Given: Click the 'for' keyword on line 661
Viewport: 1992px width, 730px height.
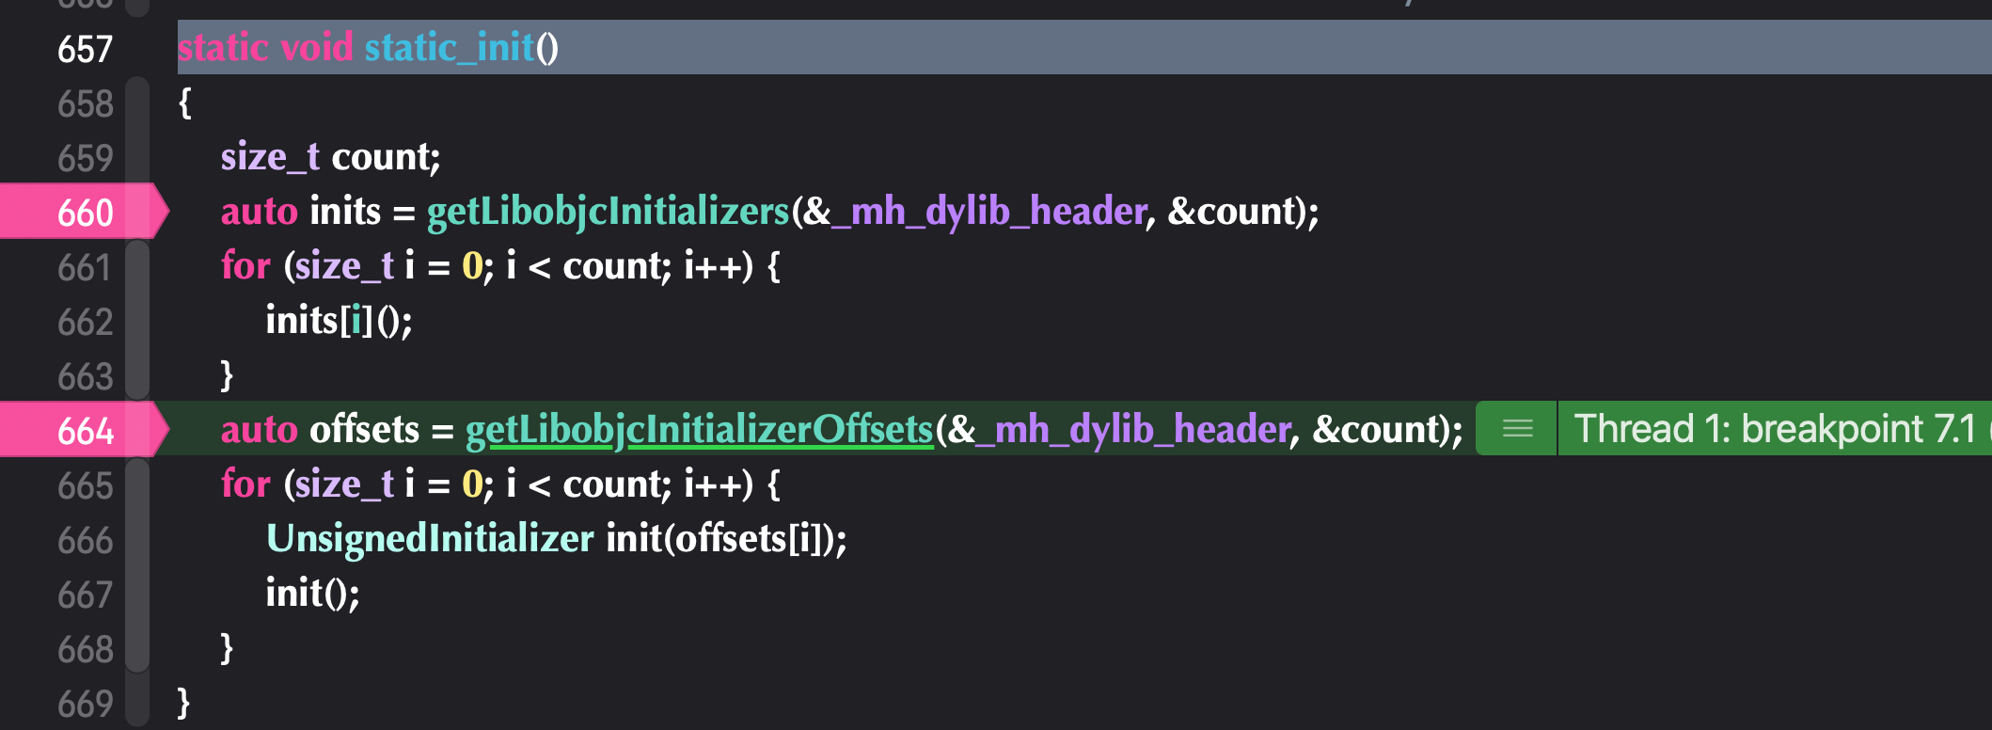Looking at the screenshot, I should (x=245, y=266).
